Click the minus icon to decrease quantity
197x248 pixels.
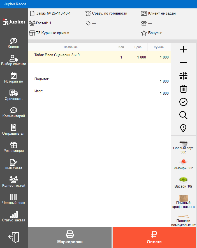pos(183,63)
